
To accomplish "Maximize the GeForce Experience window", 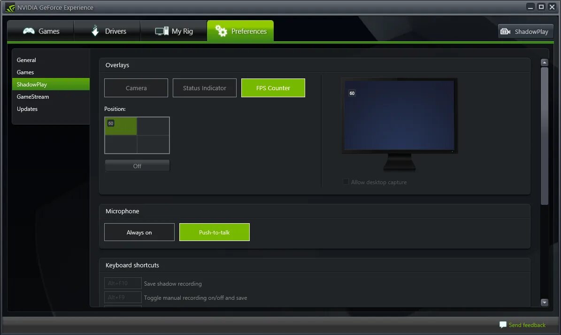I will click(541, 7).
